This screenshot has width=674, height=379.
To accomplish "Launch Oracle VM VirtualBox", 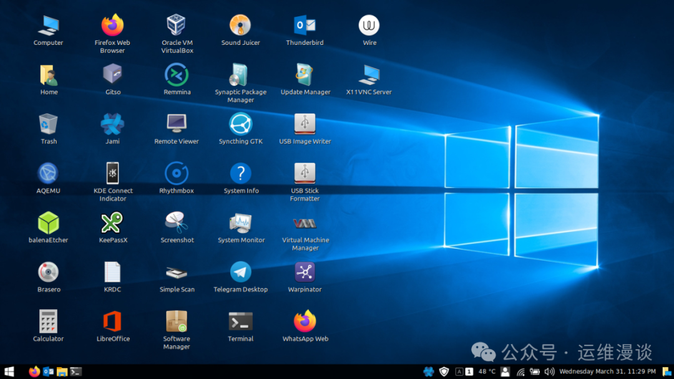I will click(x=177, y=27).
